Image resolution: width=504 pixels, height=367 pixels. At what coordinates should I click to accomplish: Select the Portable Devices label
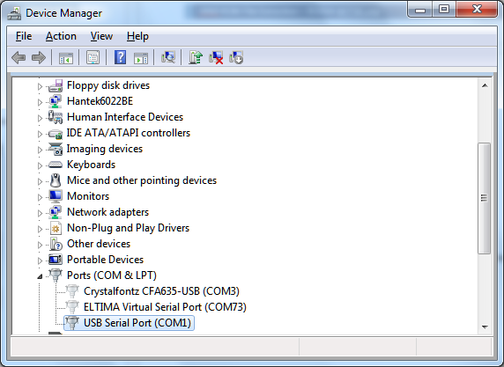coord(105,260)
